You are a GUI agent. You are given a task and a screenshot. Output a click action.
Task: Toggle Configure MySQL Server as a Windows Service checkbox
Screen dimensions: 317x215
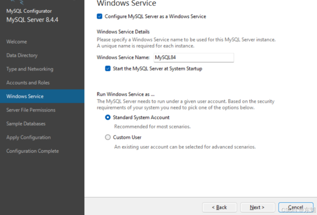pyautogui.click(x=99, y=16)
